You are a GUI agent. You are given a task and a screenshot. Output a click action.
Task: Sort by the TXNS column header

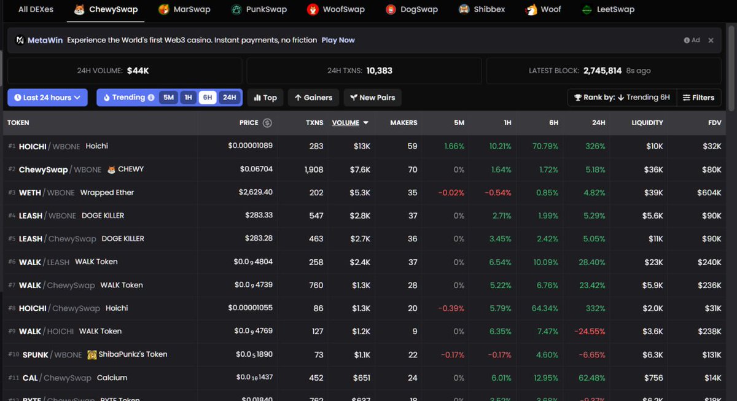314,123
